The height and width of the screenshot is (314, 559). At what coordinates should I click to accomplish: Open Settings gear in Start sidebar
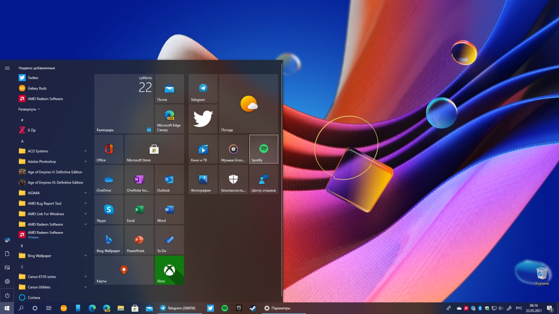[7, 281]
